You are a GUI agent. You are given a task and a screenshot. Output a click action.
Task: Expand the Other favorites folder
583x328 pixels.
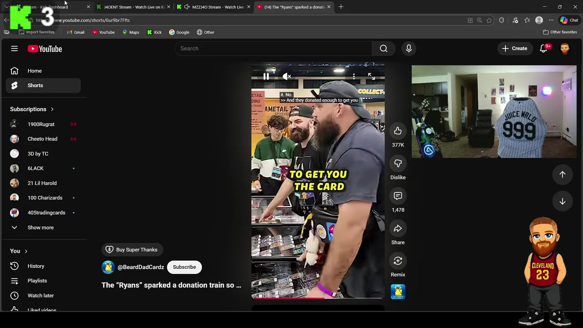(560, 32)
